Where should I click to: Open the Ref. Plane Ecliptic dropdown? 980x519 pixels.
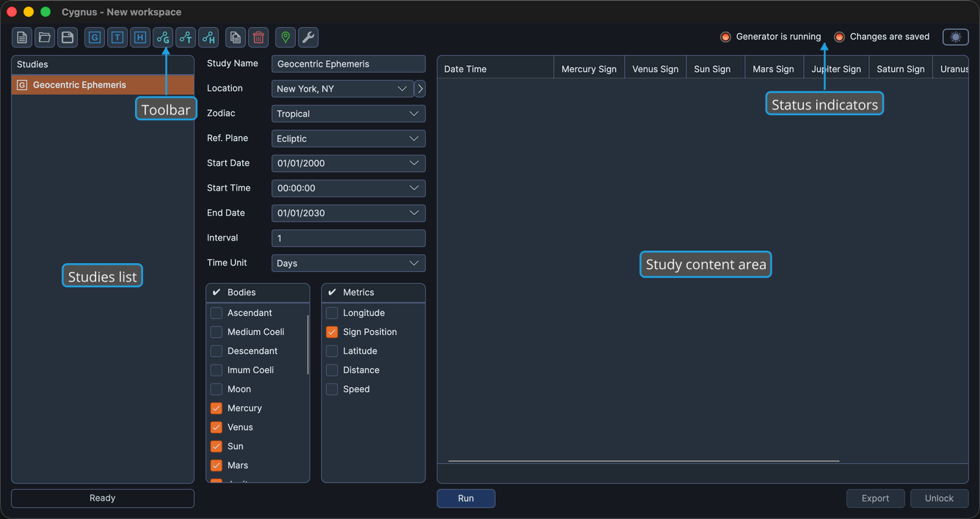(x=349, y=139)
